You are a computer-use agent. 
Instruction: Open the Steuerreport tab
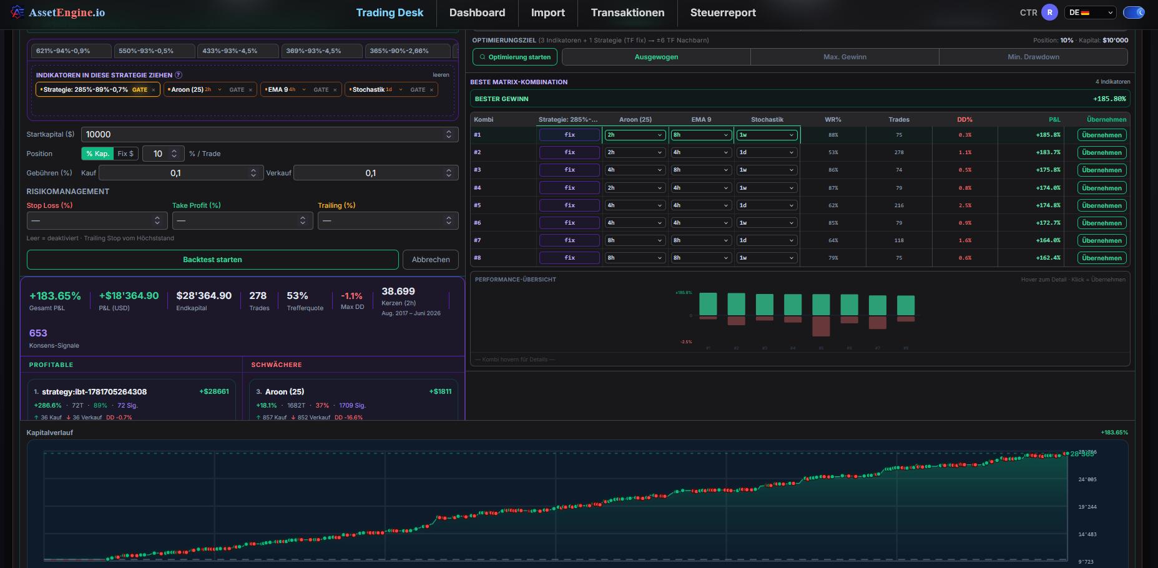pos(723,12)
